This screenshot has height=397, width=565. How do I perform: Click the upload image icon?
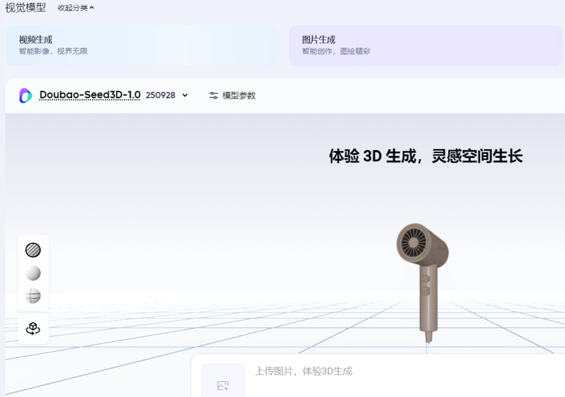pyautogui.click(x=223, y=385)
